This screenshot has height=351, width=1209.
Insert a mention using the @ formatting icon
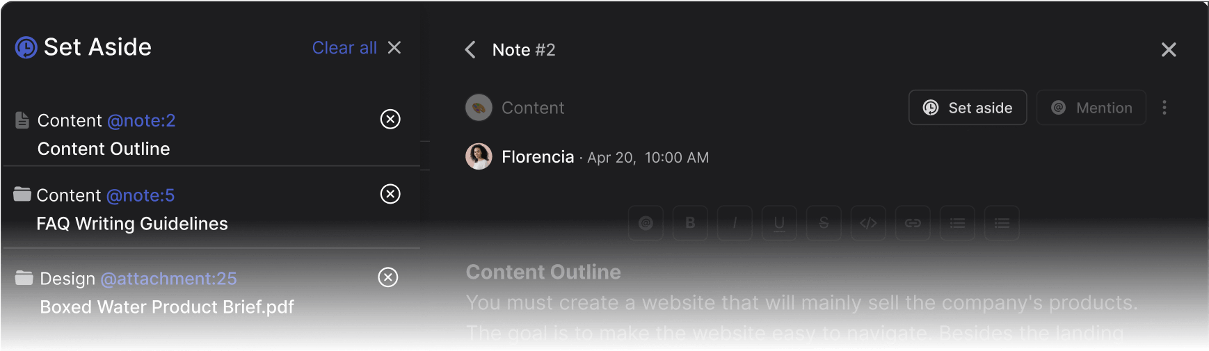tap(646, 223)
